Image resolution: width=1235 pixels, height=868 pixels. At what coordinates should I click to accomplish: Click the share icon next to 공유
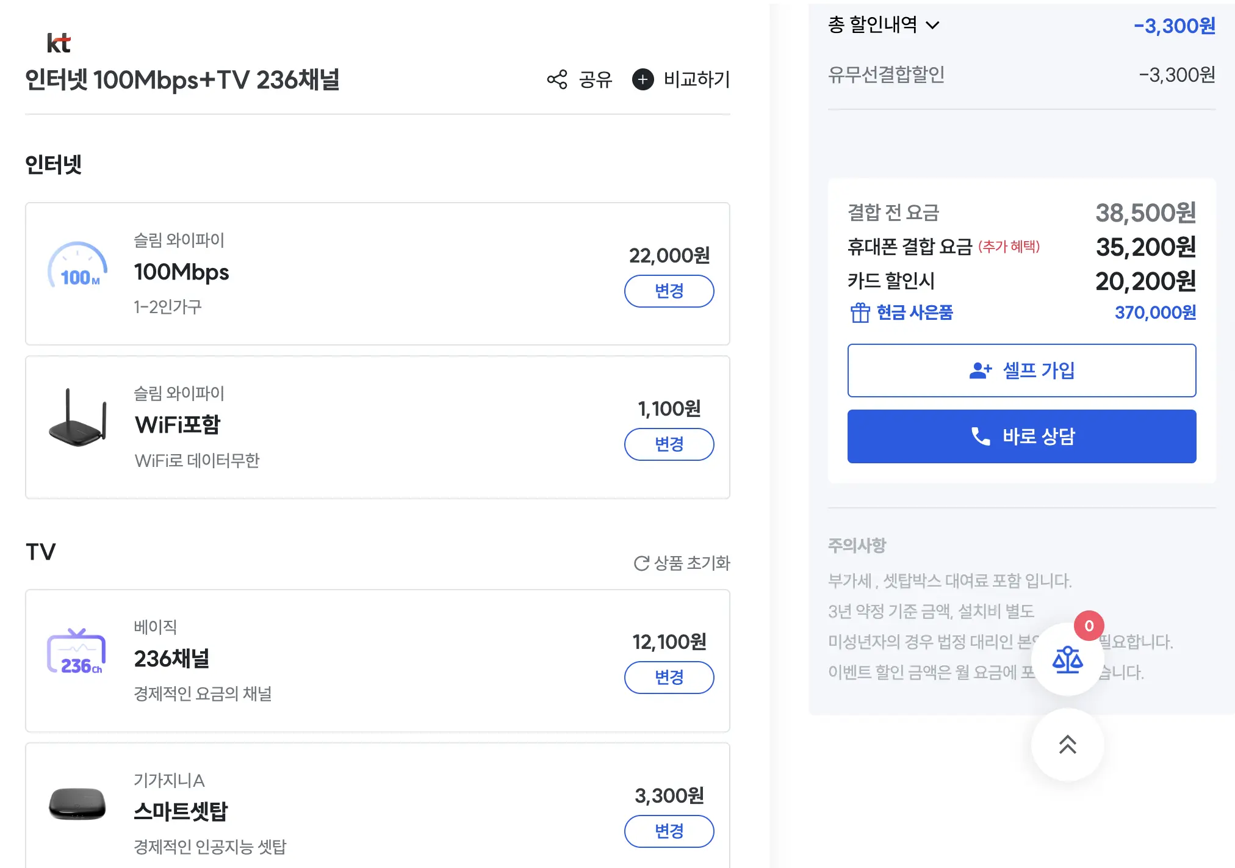(556, 79)
